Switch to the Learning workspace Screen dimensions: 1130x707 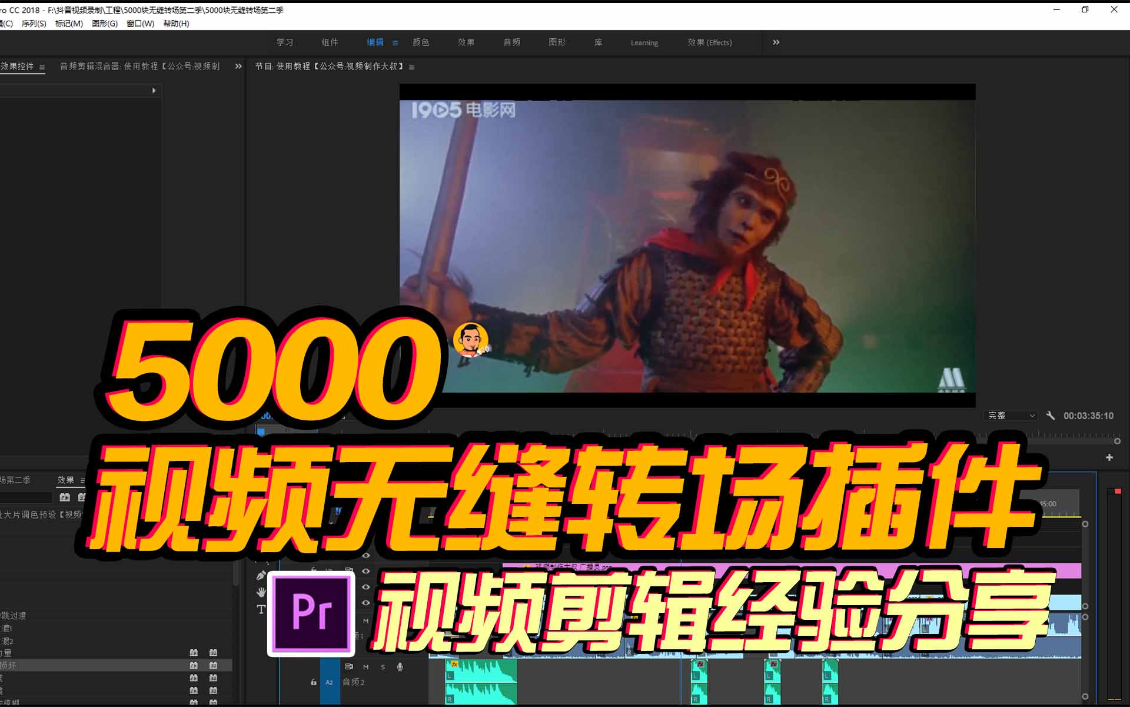click(x=644, y=42)
